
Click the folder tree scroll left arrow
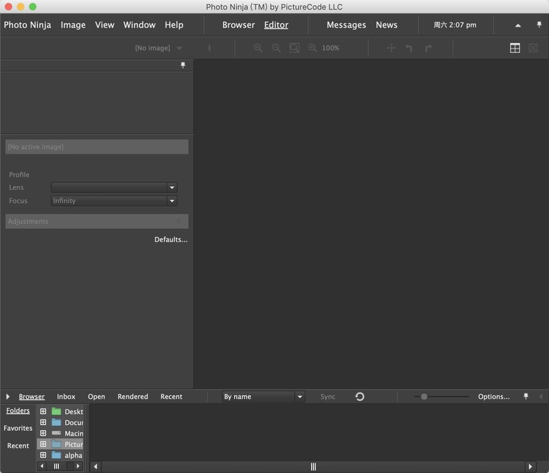point(42,466)
